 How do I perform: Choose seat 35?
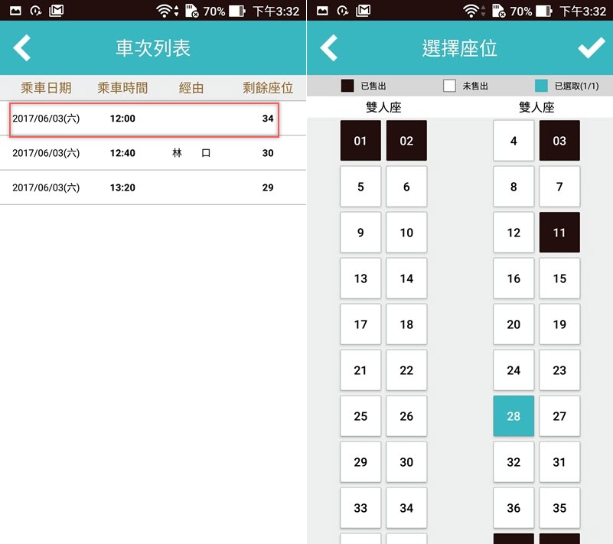click(x=559, y=508)
